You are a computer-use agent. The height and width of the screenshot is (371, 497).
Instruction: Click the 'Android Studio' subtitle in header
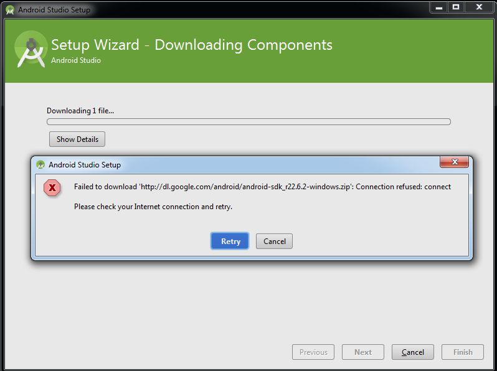(76, 60)
